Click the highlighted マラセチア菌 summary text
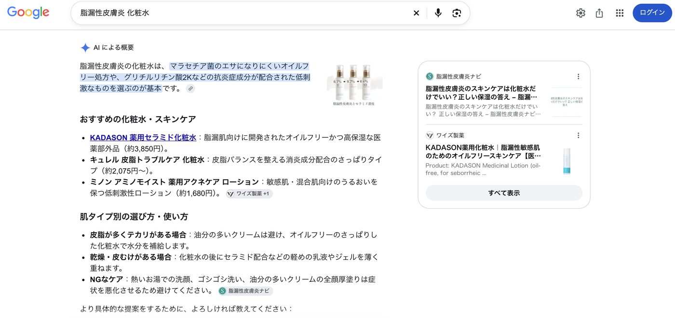675x318 pixels. (x=195, y=77)
